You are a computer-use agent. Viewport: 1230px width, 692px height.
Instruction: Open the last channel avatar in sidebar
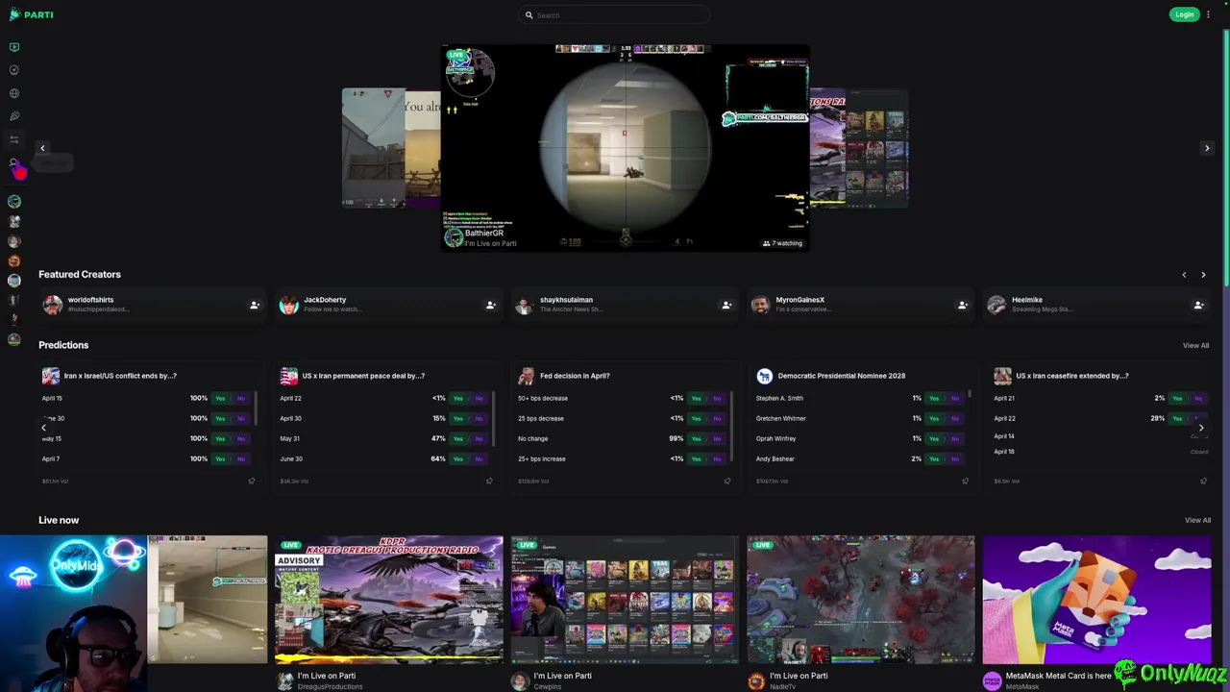click(x=14, y=339)
